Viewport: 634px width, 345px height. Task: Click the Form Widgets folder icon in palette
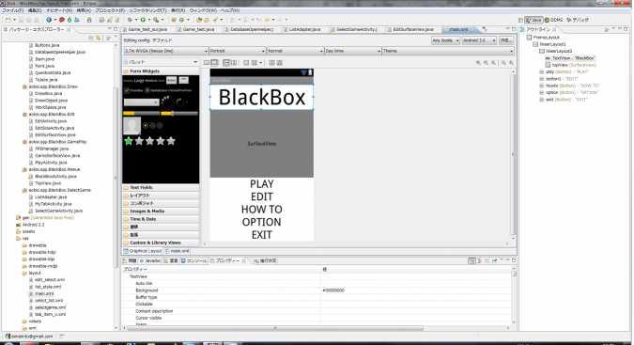(126, 71)
